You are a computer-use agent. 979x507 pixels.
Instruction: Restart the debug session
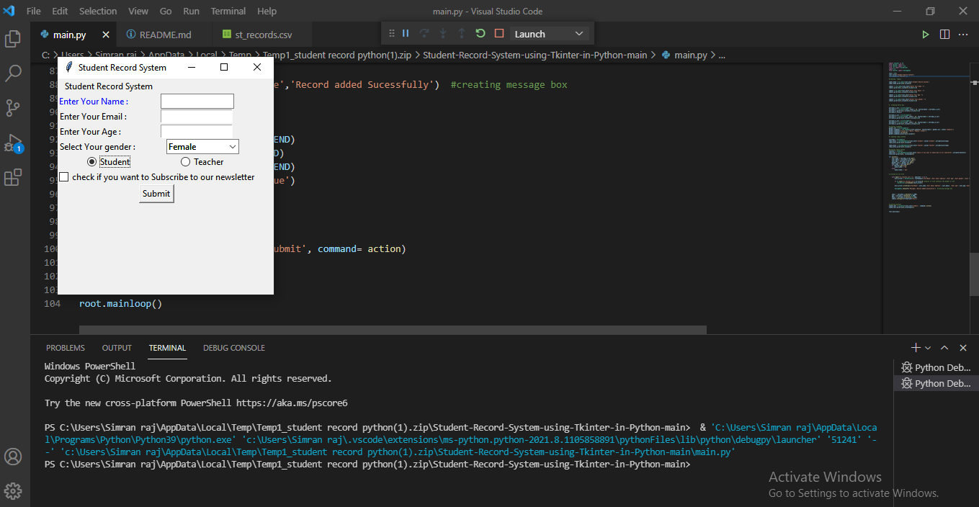pos(480,33)
